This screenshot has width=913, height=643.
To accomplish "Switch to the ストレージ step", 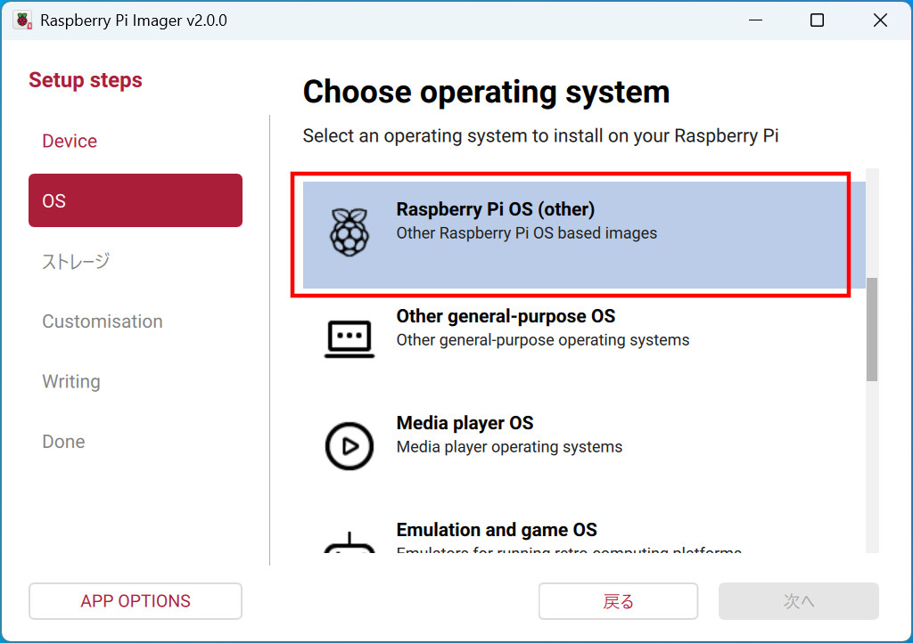I will pyautogui.click(x=76, y=261).
